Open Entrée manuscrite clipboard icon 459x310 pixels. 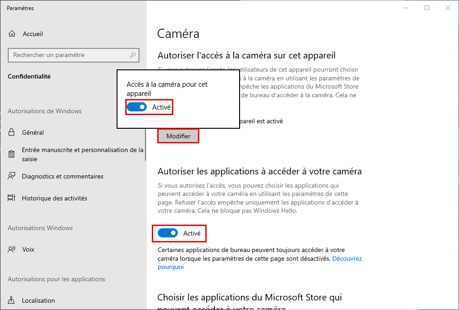pos(11,154)
